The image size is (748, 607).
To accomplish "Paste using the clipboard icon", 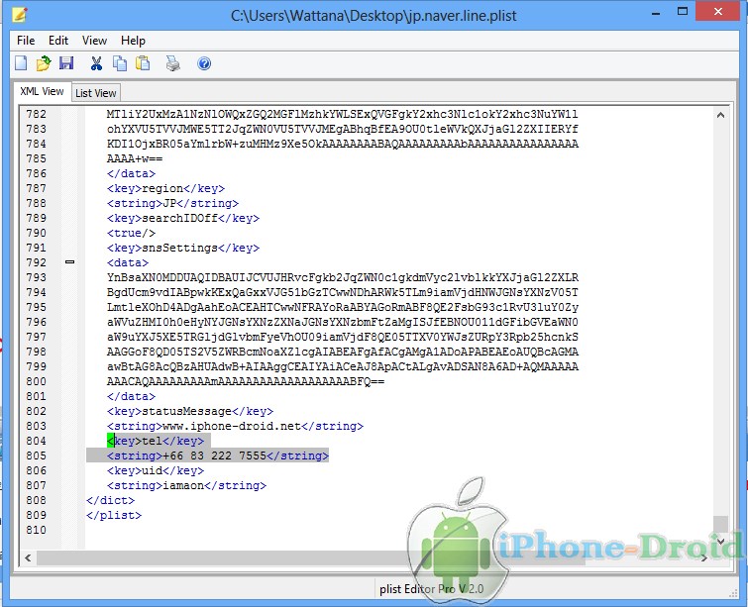I will 143,63.
